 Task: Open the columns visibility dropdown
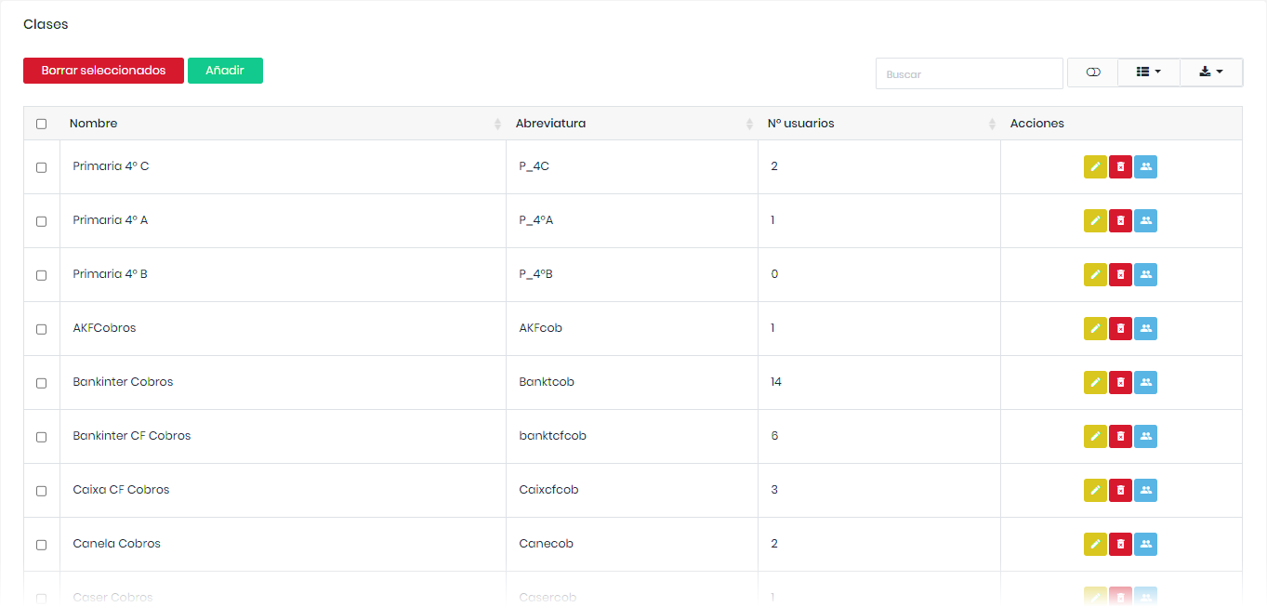click(x=1148, y=73)
